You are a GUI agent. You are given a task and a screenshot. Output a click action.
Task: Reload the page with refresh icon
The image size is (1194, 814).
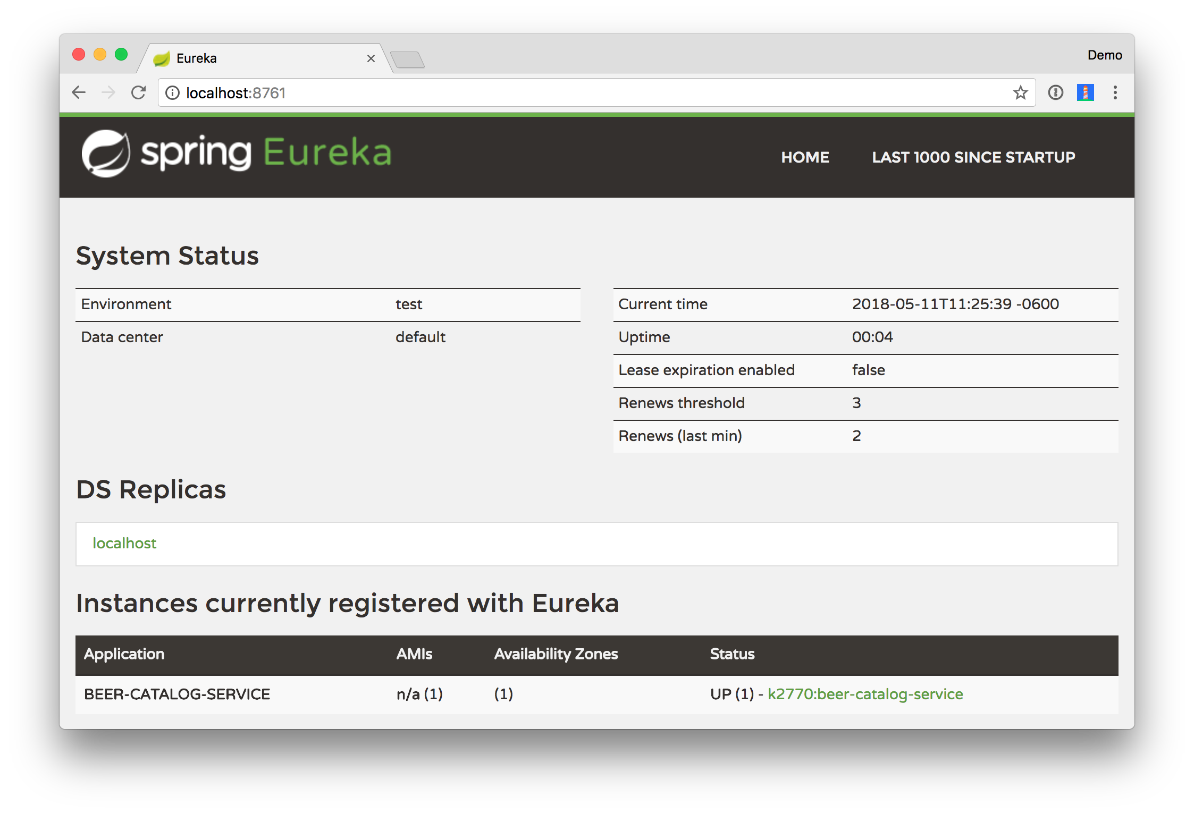tap(138, 92)
